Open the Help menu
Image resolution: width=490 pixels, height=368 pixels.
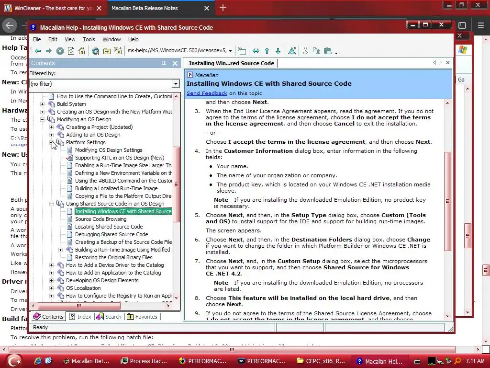pos(133,39)
